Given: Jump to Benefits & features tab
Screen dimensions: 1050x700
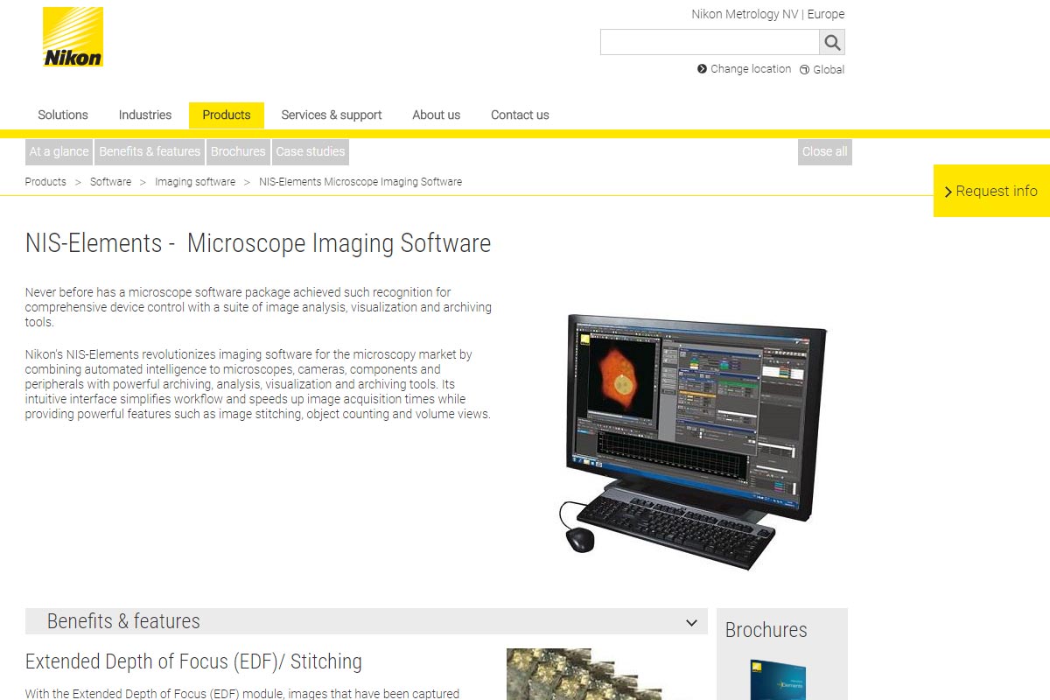Looking at the screenshot, I should point(150,151).
